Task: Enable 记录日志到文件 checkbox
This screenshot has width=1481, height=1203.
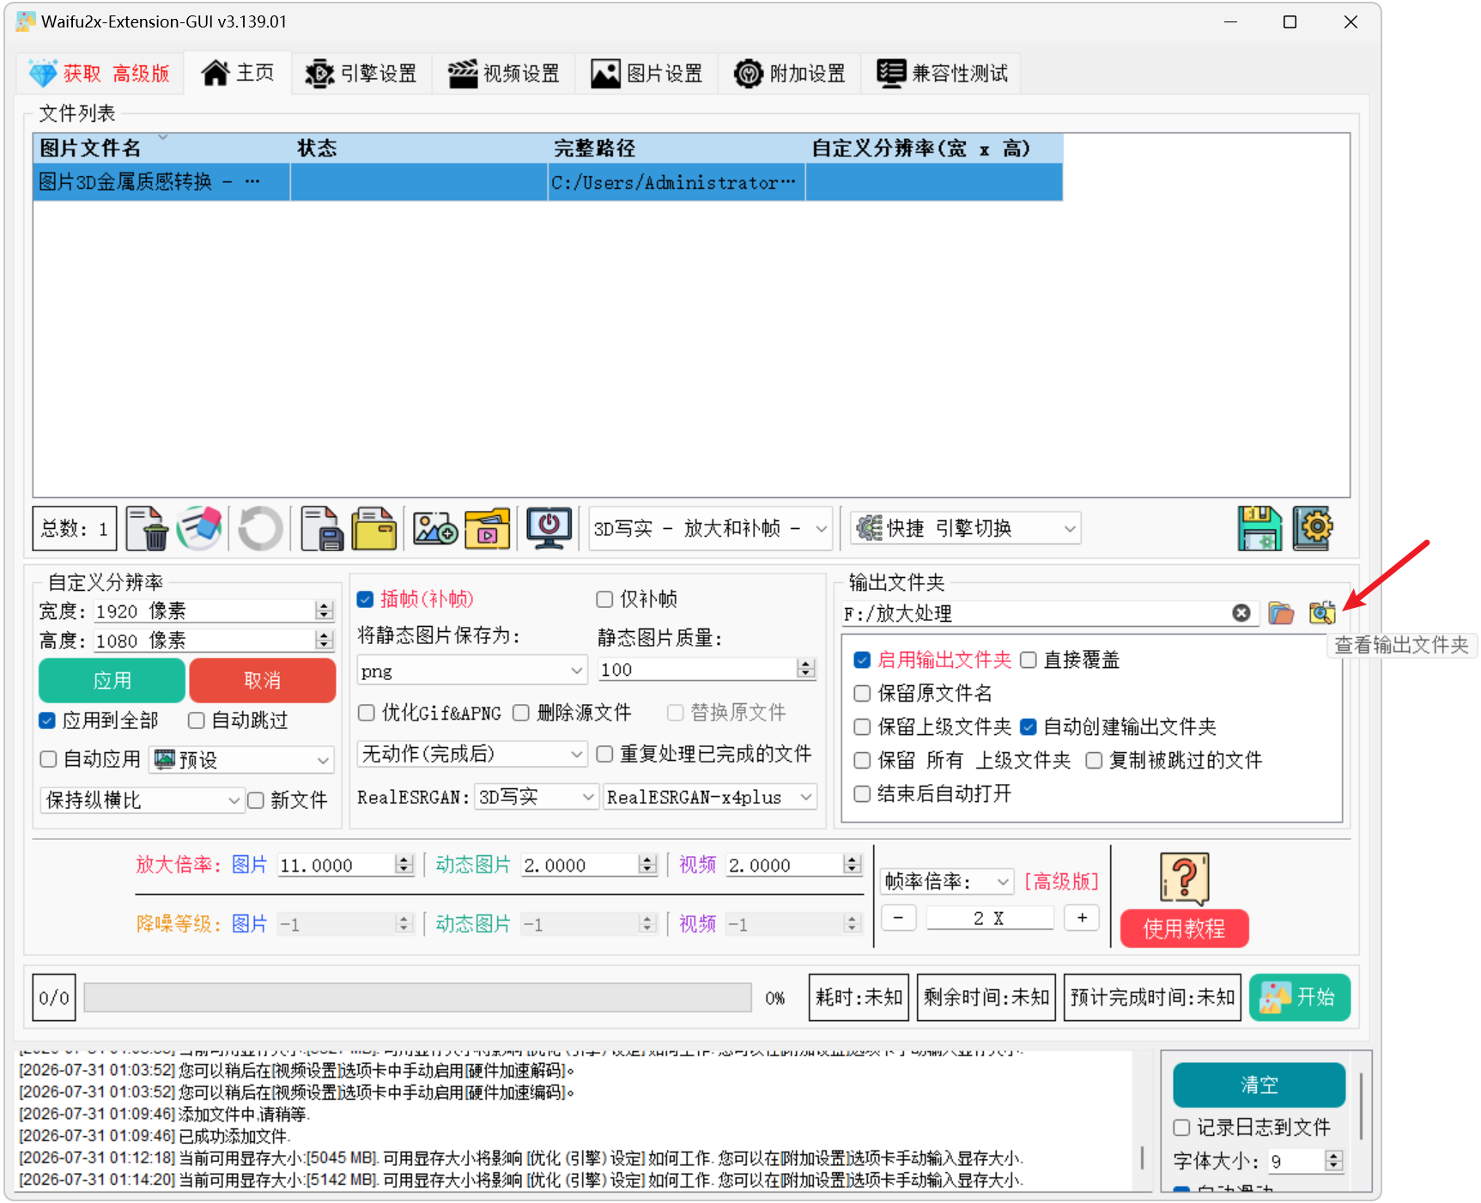Action: click(x=1182, y=1127)
